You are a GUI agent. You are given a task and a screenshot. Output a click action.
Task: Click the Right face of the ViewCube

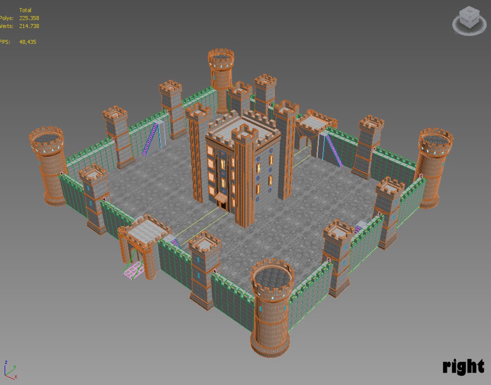pyautogui.click(x=475, y=21)
